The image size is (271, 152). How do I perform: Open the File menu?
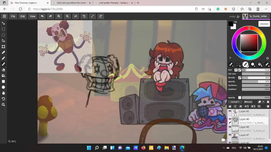[x=13, y=16]
